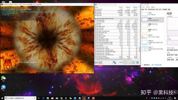Open the 选项 menu in Task Manager
This screenshot has height=100, width=178.
(x=148, y=7)
